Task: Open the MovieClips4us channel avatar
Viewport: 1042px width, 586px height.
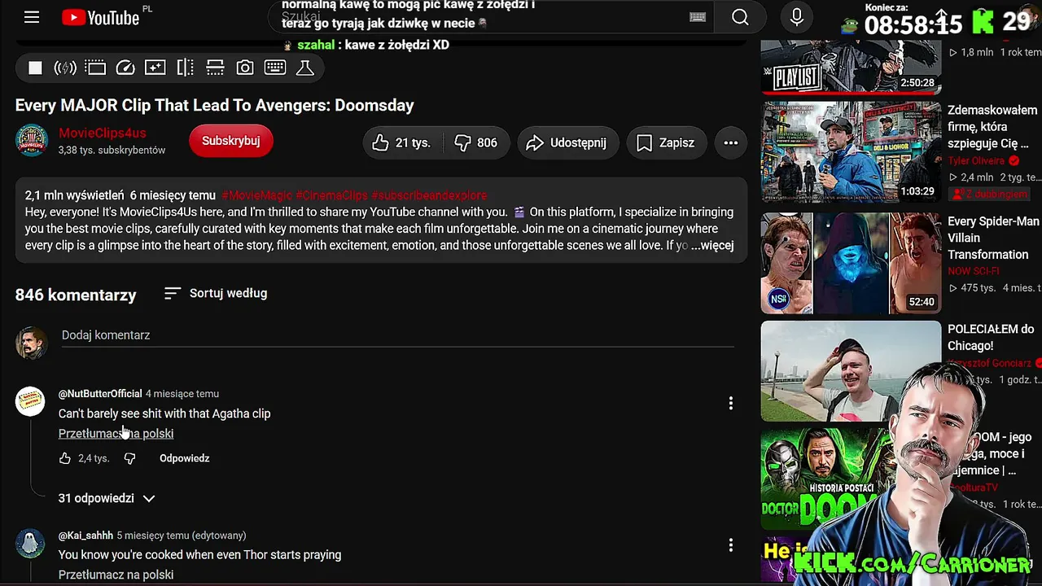Action: [32, 141]
